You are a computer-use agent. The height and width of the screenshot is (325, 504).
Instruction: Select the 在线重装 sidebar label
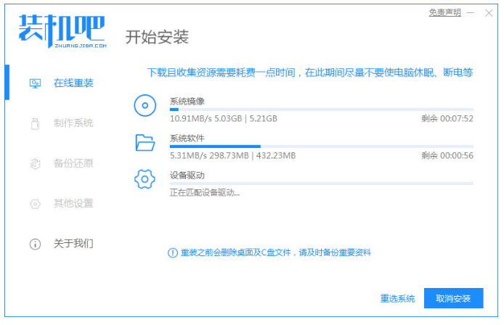click(73, 83)
